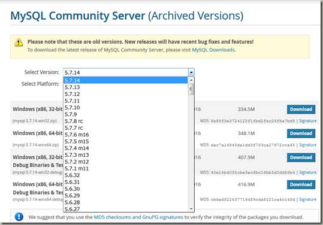Image resolution: width=323 pixels, height=225 pixels.
Task: Open the Select Version dropdown arrow
Action: (191, 72)
